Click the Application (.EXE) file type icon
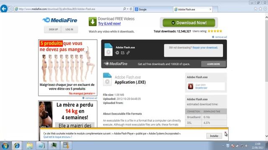268x150 pixels. (107, 79)
